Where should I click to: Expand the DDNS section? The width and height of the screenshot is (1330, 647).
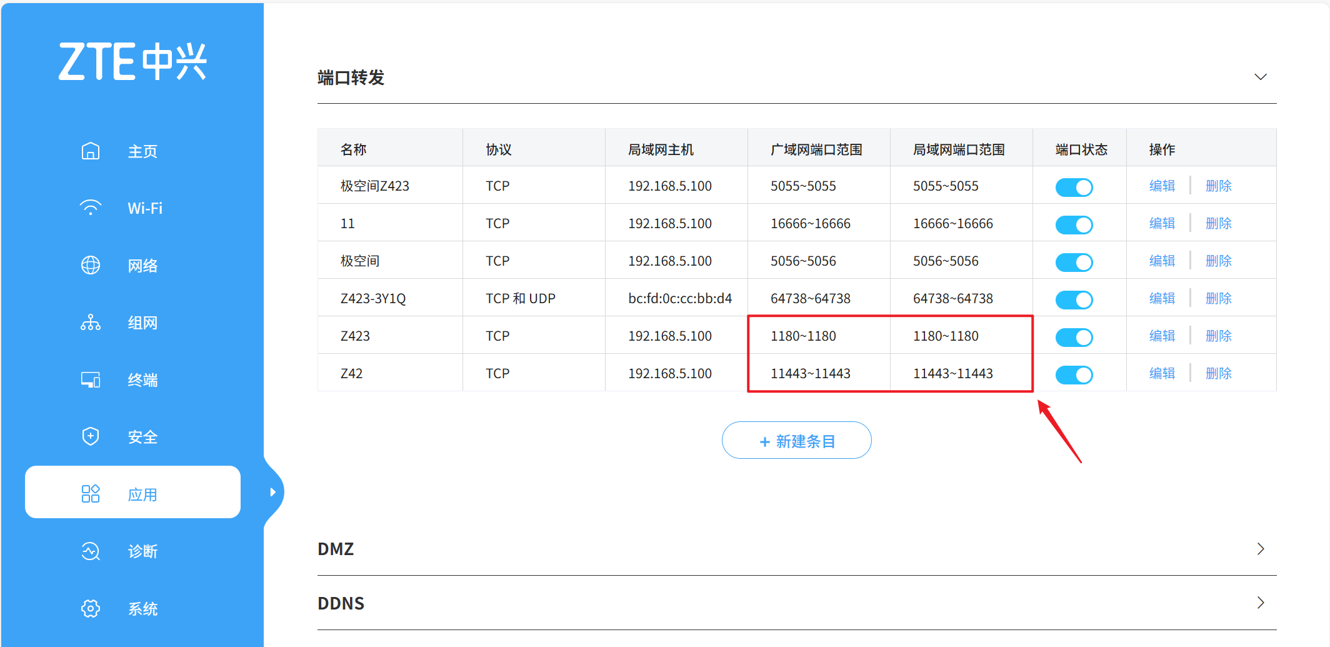[x=1260, y=603]
